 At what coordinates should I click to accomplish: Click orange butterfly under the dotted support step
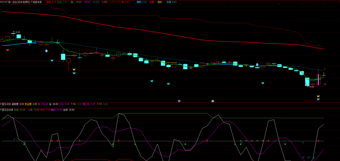(x=74, y=69)
